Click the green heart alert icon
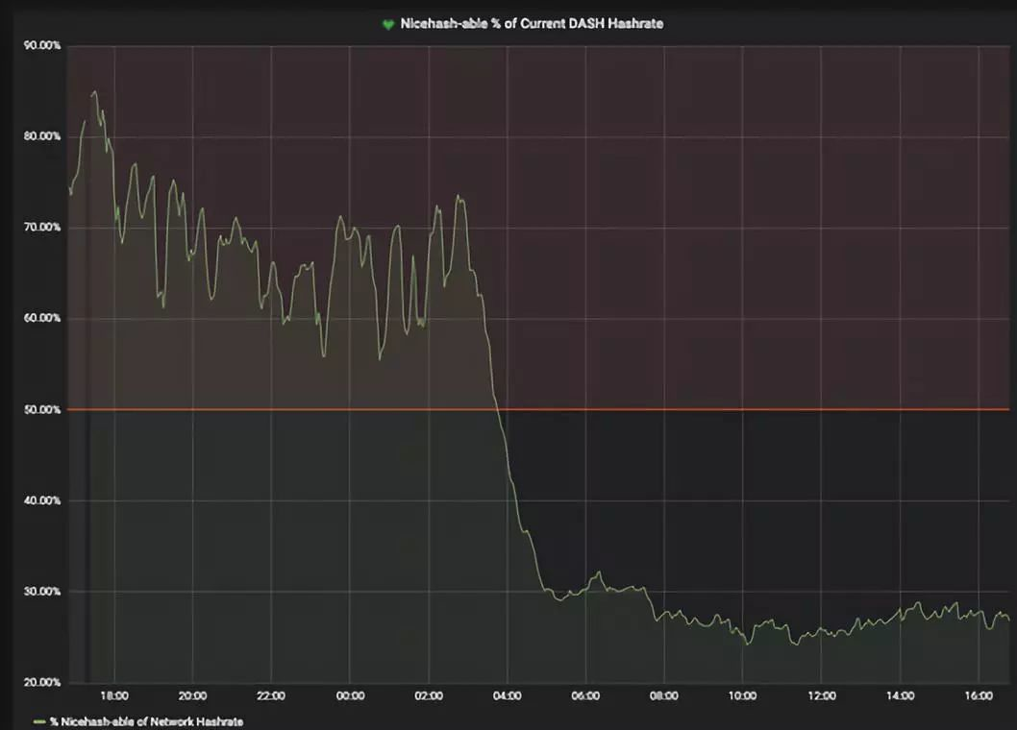Screen dimensions: 1017x730 tap(387, 25)
